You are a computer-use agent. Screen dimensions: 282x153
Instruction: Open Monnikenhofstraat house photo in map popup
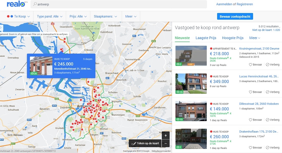[x=41, y=66]
